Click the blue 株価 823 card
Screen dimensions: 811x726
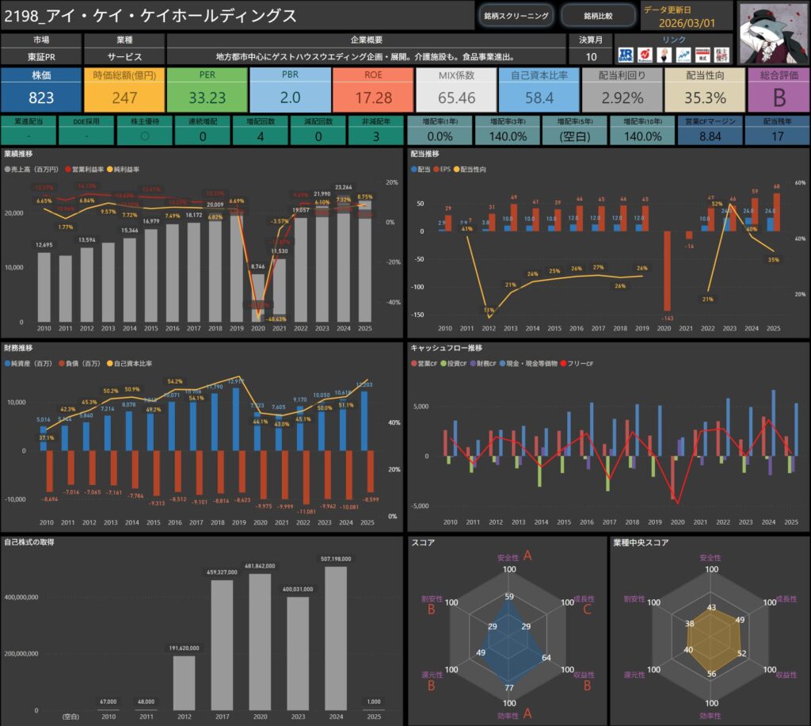(41, 90)
